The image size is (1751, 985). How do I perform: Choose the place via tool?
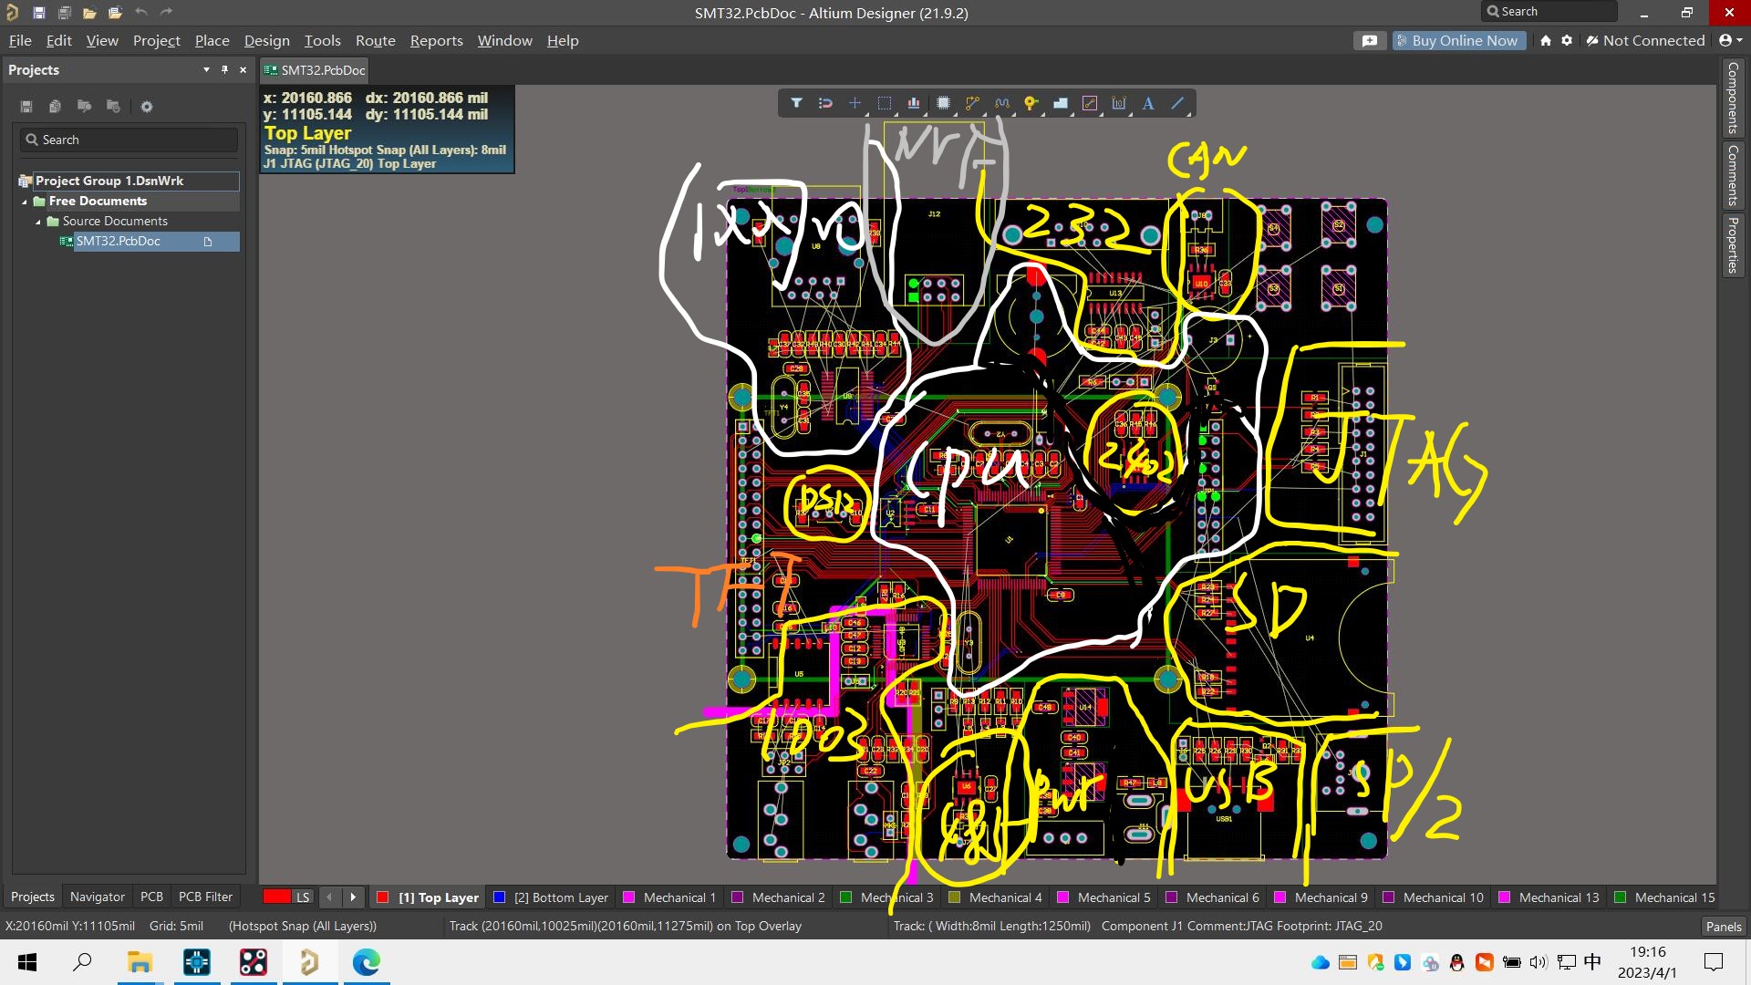point(1031,103)
